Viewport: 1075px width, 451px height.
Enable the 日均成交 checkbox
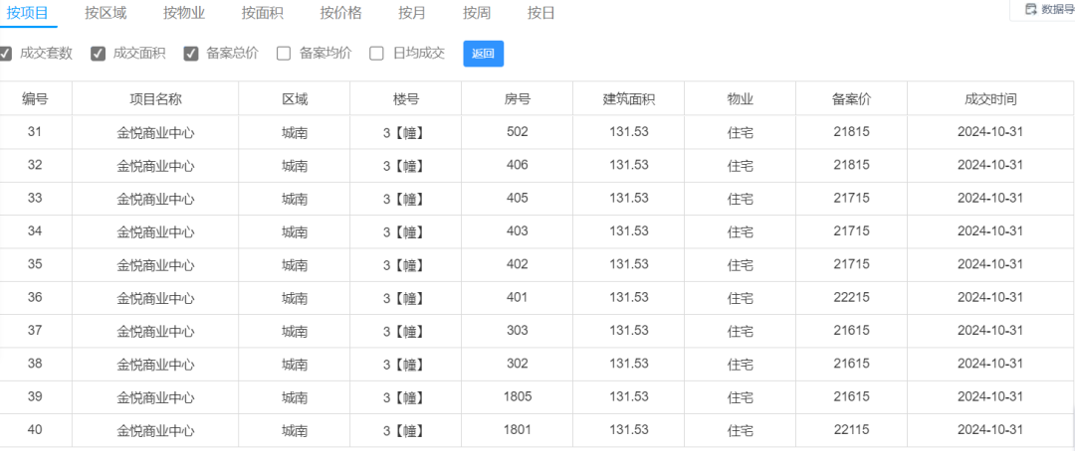pos(376,54)
